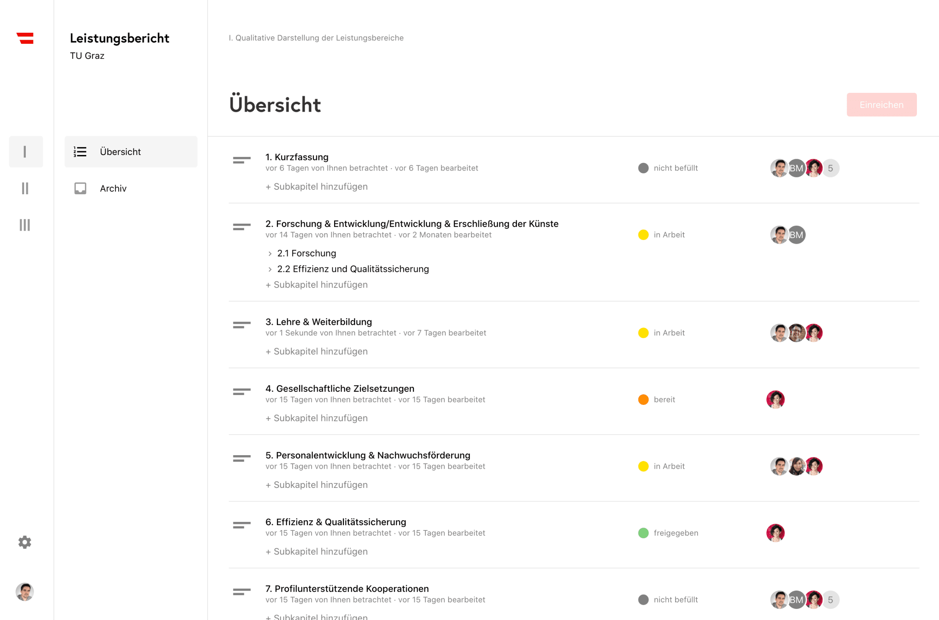Expand subchapter 2.1 Forschung
This screenshot has width=939, height=620.
pyautogui.click(x=270, y=253)
